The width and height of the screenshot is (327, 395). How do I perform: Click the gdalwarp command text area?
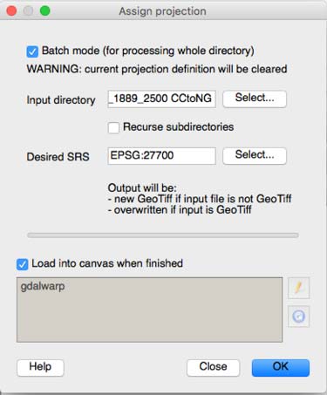149,310
